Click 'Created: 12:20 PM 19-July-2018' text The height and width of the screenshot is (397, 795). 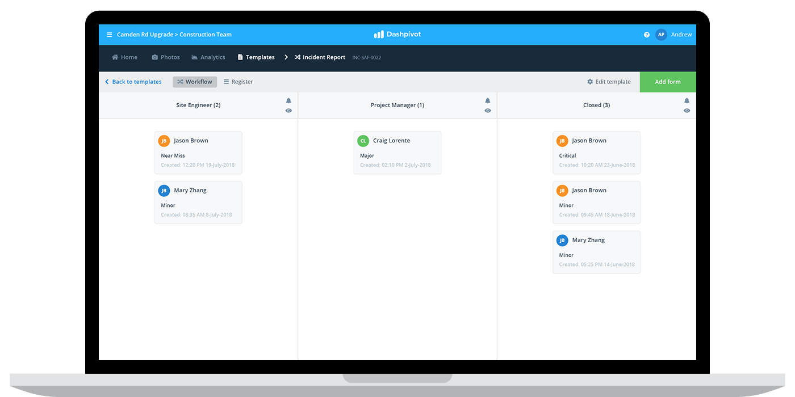[x=198, y=165]
